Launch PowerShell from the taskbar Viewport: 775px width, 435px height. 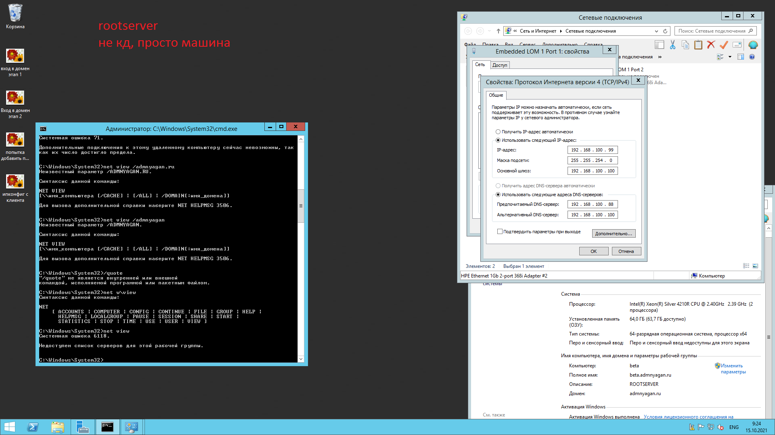pyautogui.click(x=33, y=427)
